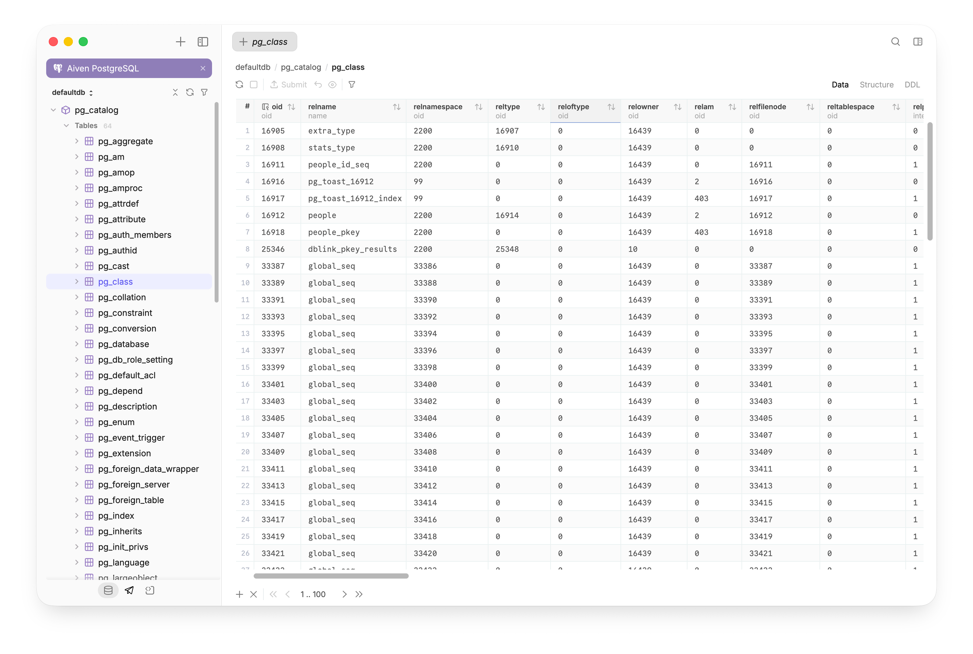Expand the pg_index table node

point(77,516)
